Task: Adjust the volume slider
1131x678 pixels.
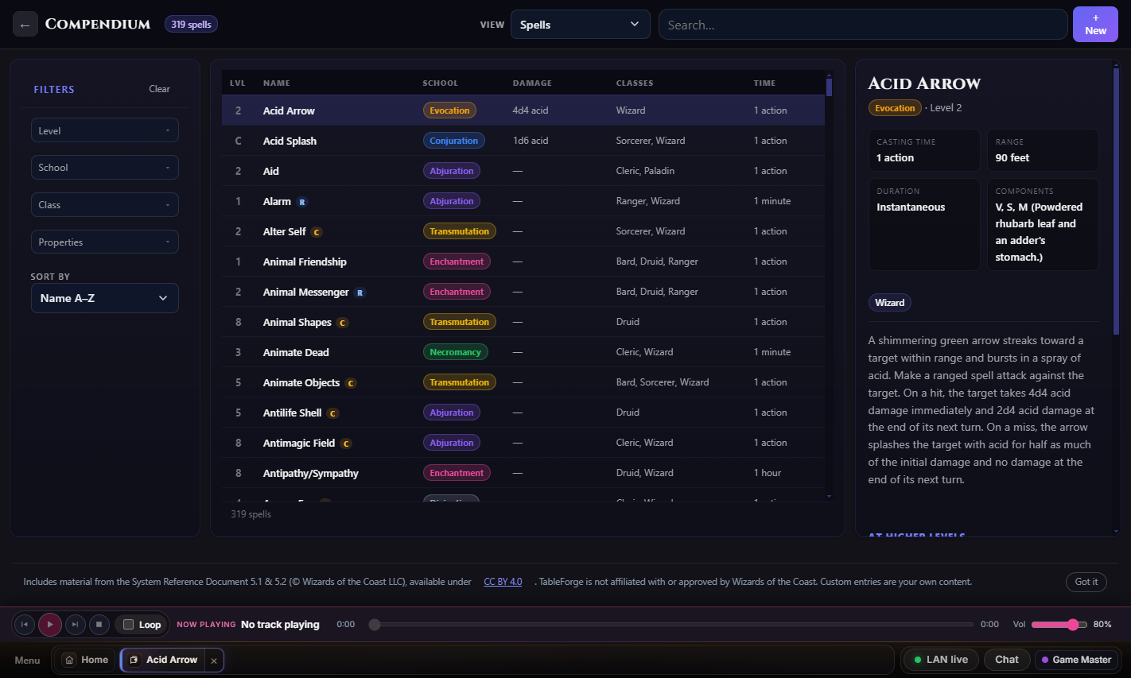Action: click(1059, 625)
